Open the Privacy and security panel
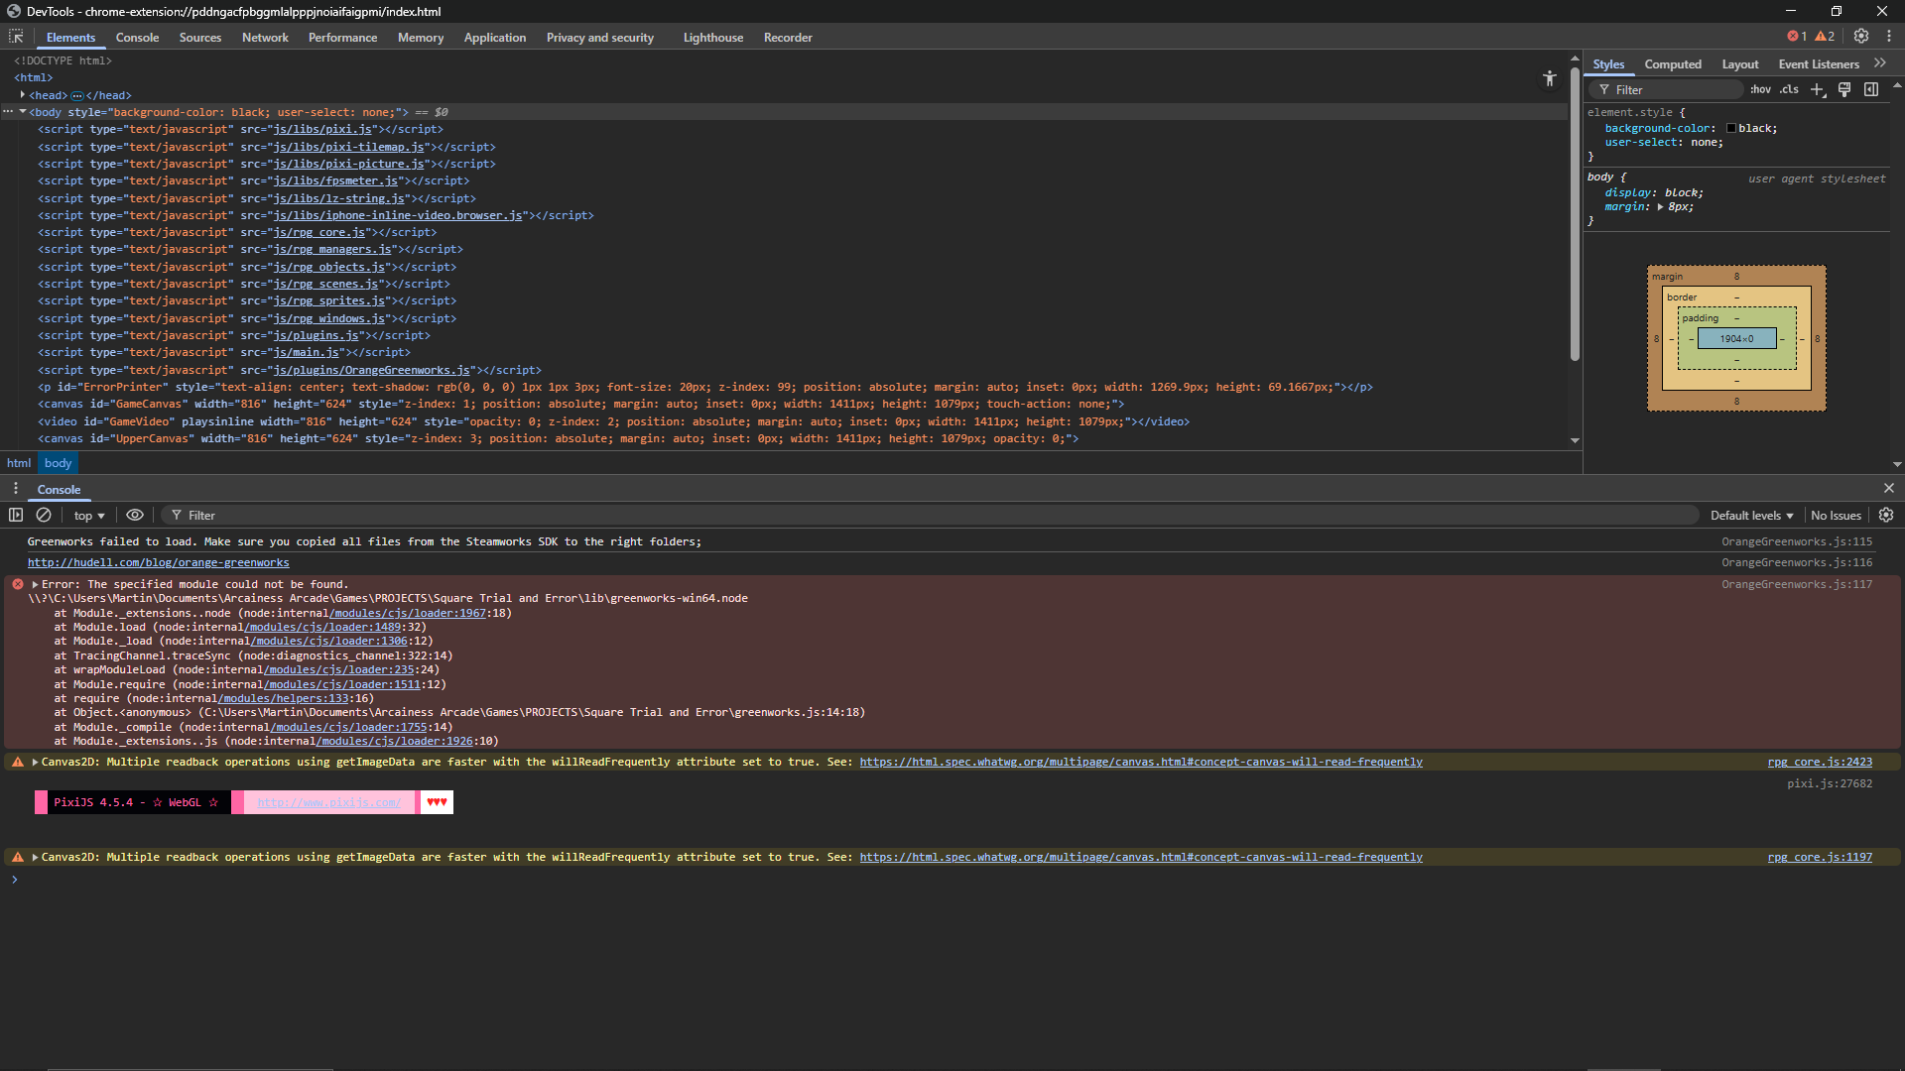The height and width of the screenshot is (1071, 1905). (x=600, y=38)
